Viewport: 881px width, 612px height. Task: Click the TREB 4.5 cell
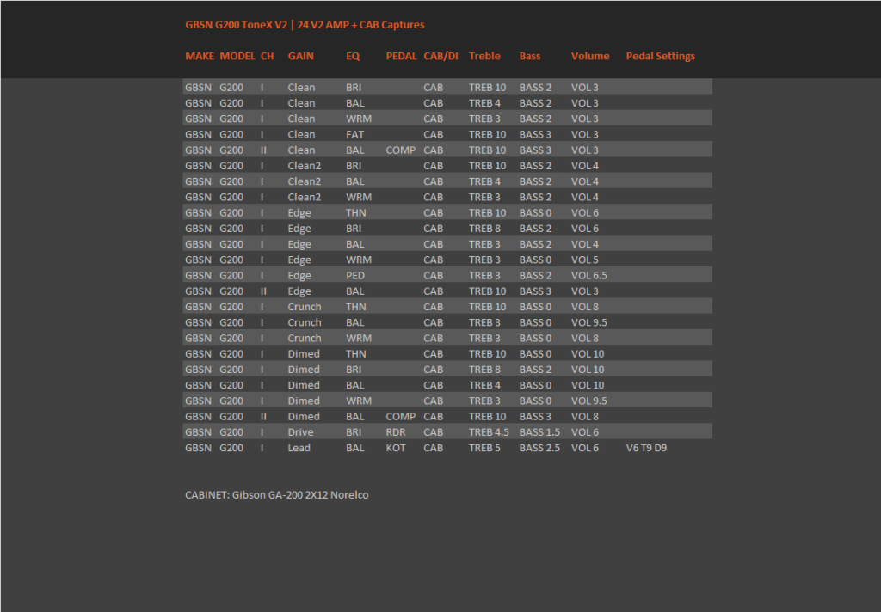tap(489, 432)
